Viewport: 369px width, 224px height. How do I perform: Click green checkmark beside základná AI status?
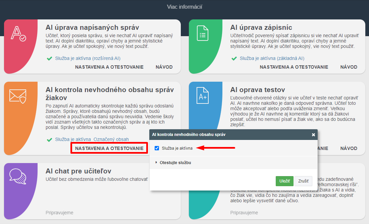pos(234,59)
